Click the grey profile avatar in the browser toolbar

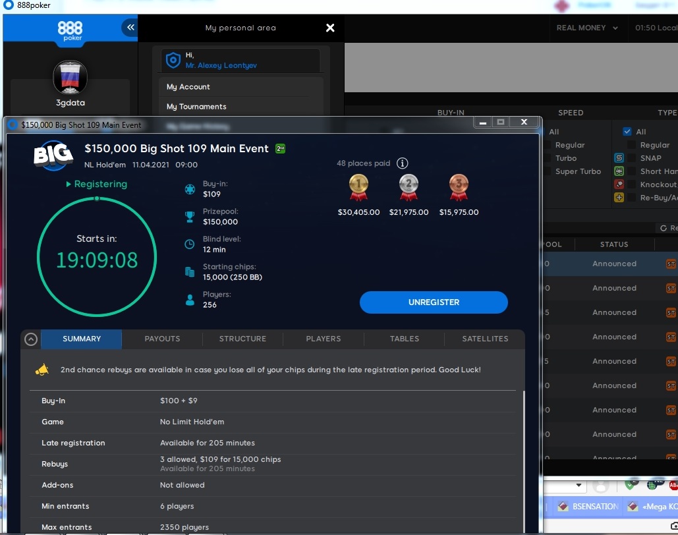pyautogui.click(x=601, y=486)
